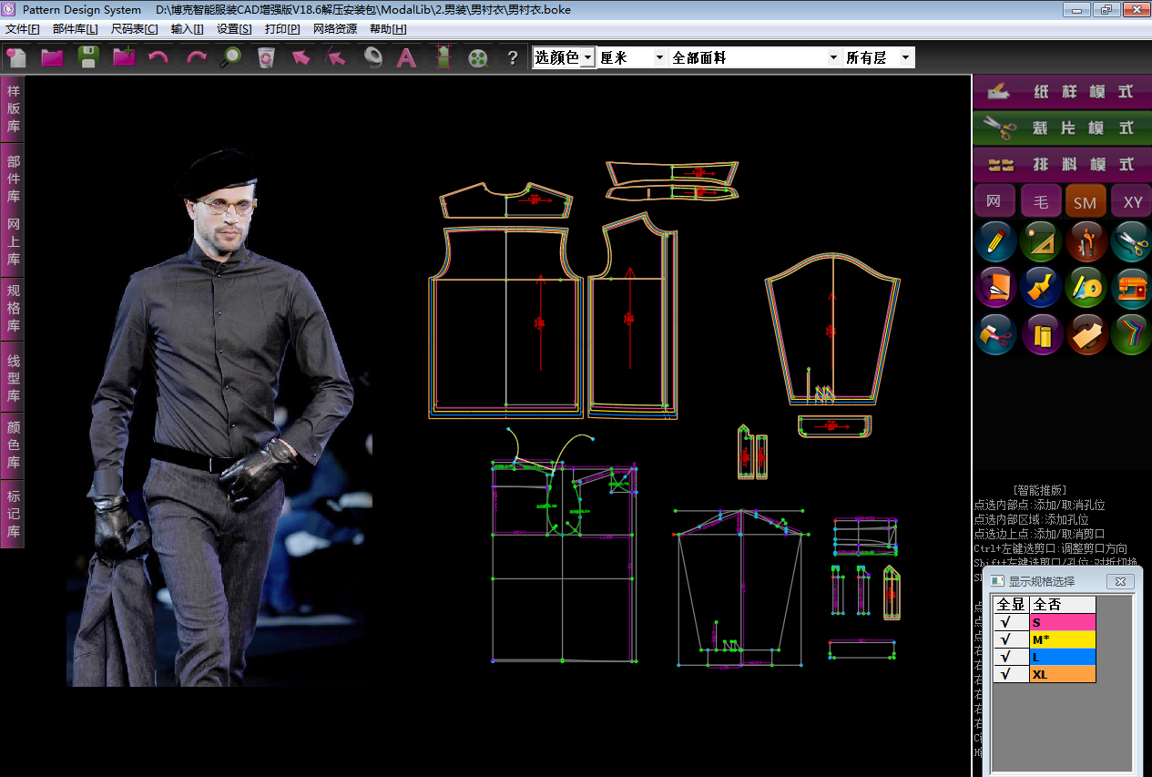Open the 部件库[L] menu

tap(75, 29)
